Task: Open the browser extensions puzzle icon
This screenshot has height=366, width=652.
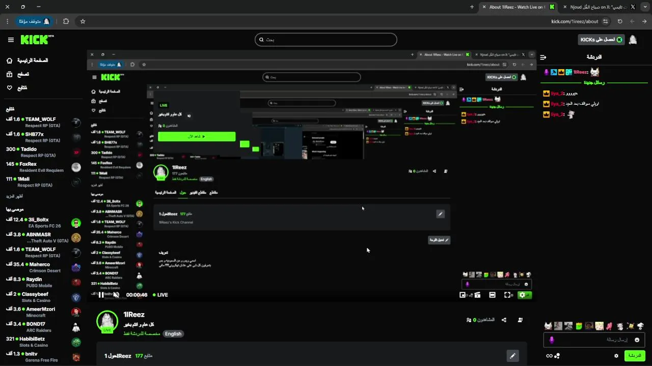Action: (66, 21)
